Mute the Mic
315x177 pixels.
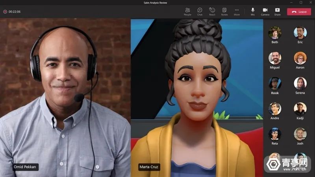(253, 11)
